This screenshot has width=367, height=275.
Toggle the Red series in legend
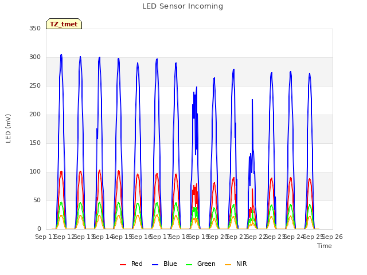(x=131, y=264)
